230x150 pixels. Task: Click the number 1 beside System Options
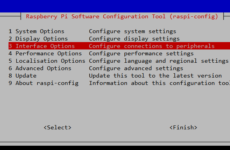click(x=10, y=31)
